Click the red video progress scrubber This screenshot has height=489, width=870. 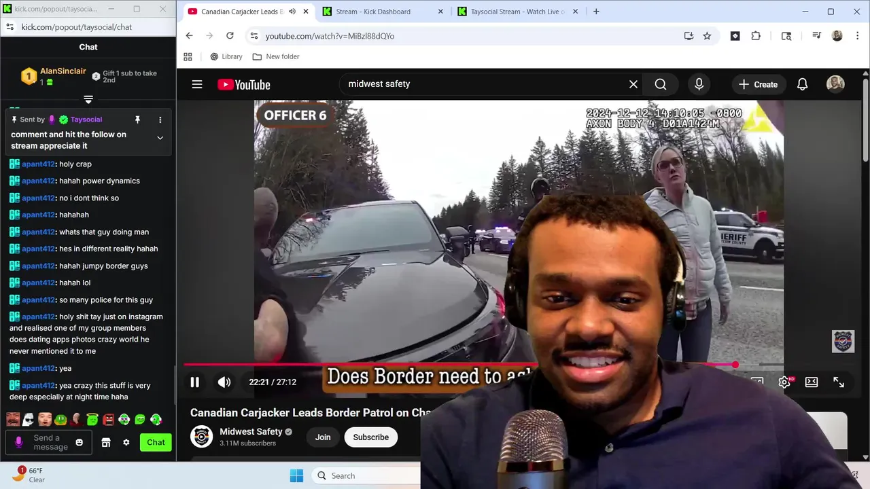(x=735, y=365)
